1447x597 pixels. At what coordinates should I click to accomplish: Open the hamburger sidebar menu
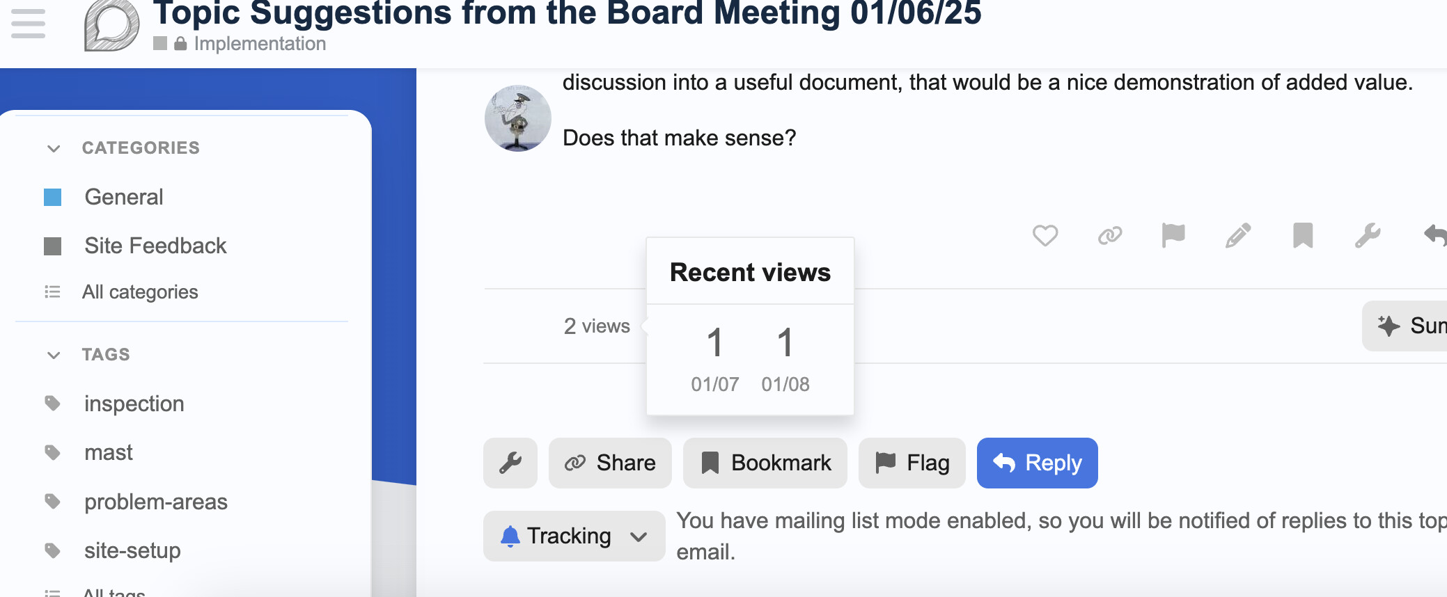pyautogui.click(x=29, y=24)
